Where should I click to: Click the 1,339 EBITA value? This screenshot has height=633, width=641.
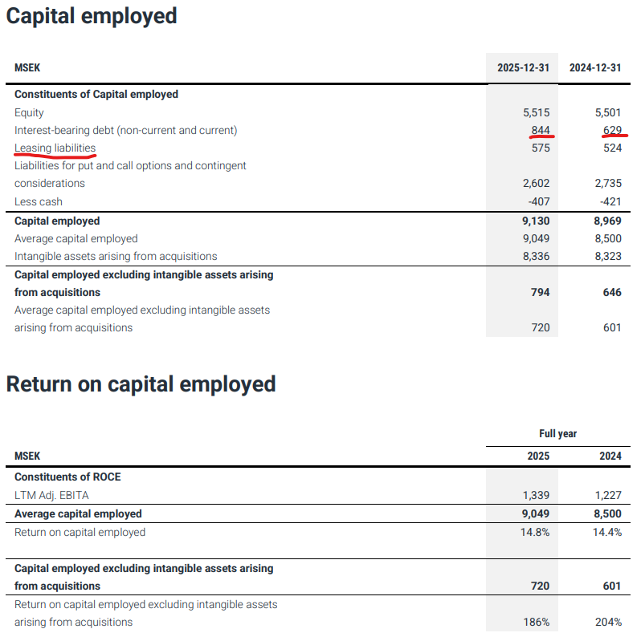[x=536, y=495]
